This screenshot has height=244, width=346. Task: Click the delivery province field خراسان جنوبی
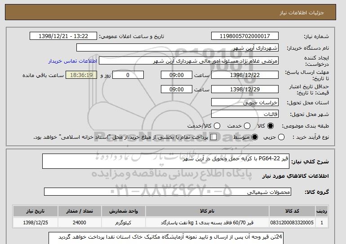point(245,103)
